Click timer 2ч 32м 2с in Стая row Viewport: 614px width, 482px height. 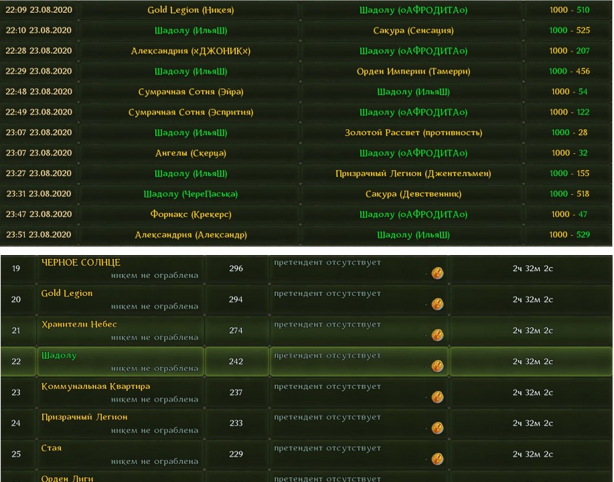(532, 454)
